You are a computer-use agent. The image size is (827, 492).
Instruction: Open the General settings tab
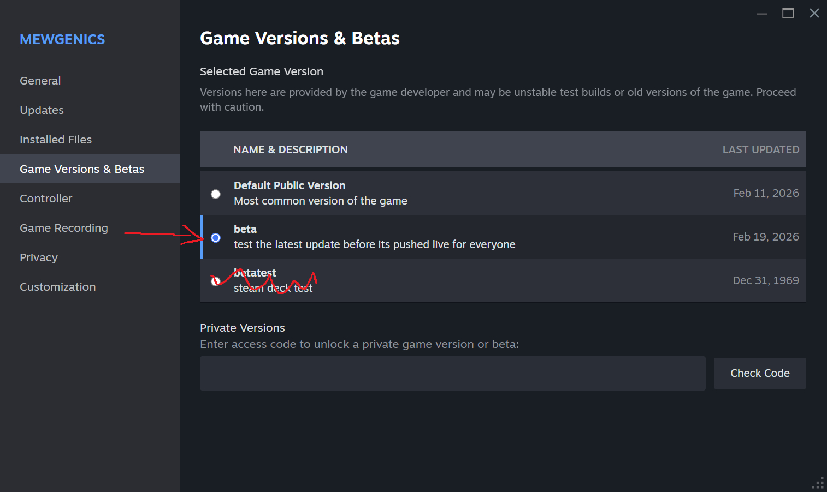point(40,81)
